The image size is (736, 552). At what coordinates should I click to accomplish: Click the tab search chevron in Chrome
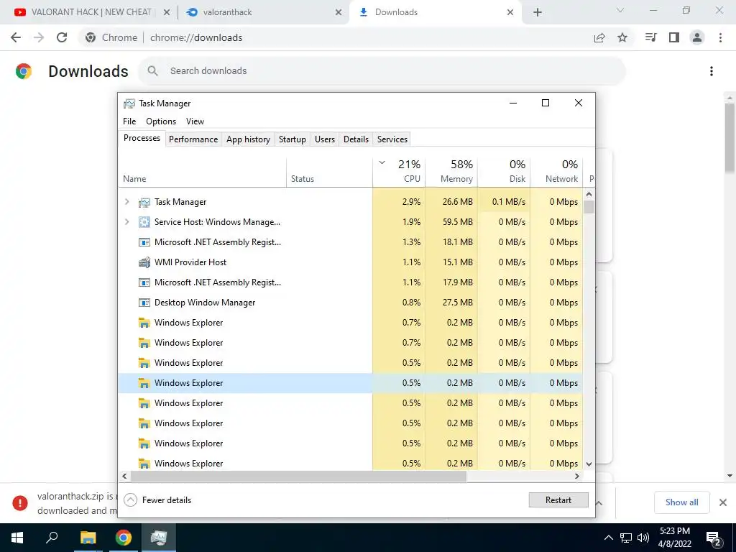pos(620,10)
